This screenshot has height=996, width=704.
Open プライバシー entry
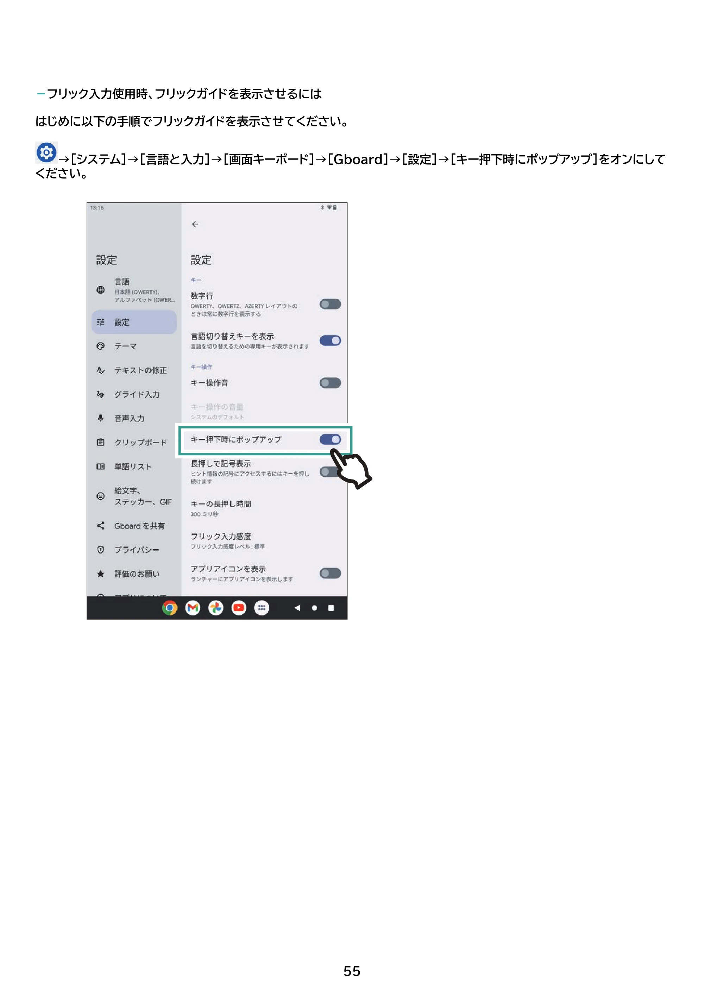[x=137, y=550]
